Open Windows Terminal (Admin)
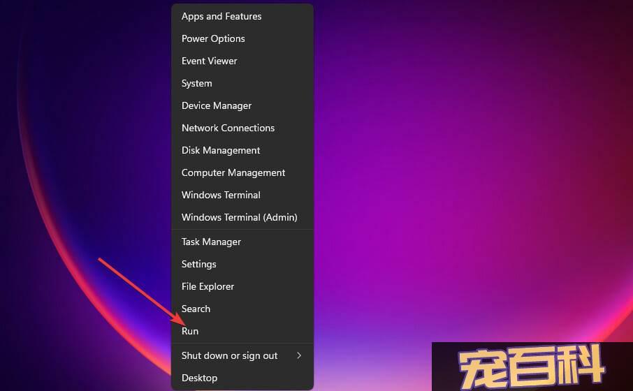Screen dimensions: 633x391 tap(242, 217)
